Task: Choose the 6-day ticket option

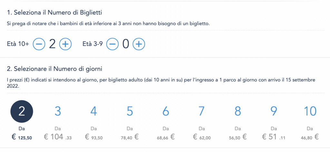Action: coord(166,112)
